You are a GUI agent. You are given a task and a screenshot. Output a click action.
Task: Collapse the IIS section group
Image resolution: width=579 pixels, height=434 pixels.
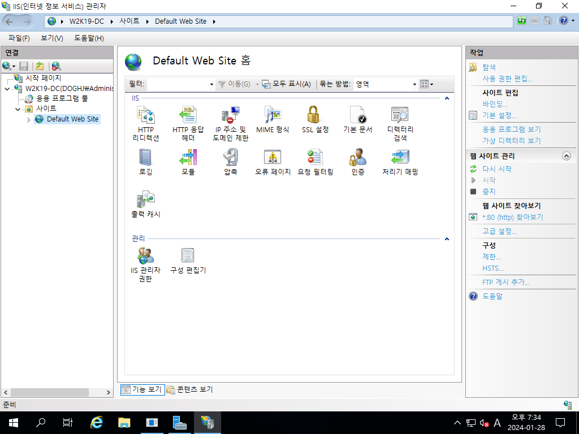[x=447, y=98]
